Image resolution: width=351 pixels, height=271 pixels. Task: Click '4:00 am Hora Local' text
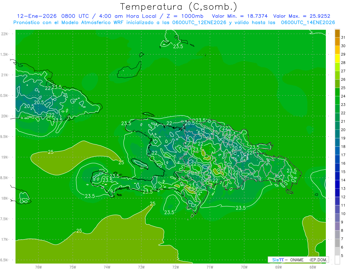pos(128,16)
